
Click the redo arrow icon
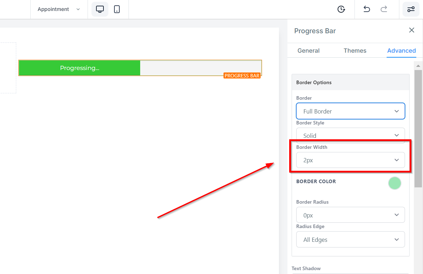click(384, 9)
